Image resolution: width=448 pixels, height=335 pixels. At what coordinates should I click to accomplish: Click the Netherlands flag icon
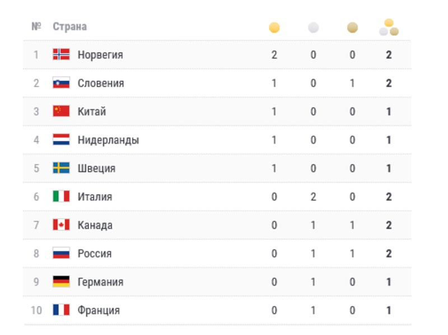tap(61, 140)
